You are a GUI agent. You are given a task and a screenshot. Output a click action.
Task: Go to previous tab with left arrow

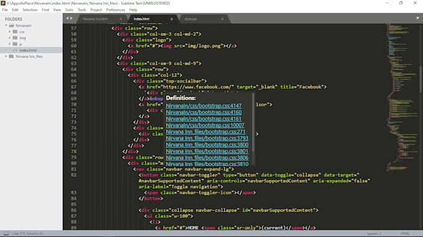click(x=67, y=18)
